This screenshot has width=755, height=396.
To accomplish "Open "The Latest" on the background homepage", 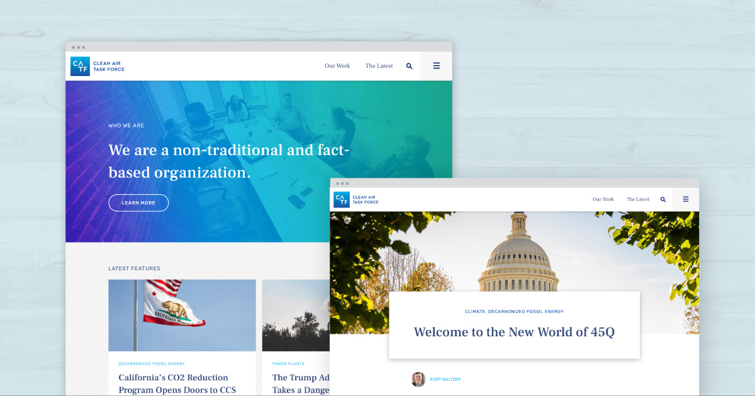I will [x=378, y=65].
